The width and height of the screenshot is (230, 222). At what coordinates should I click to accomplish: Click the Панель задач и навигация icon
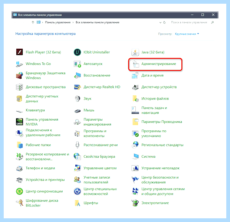tap(135, 110)
